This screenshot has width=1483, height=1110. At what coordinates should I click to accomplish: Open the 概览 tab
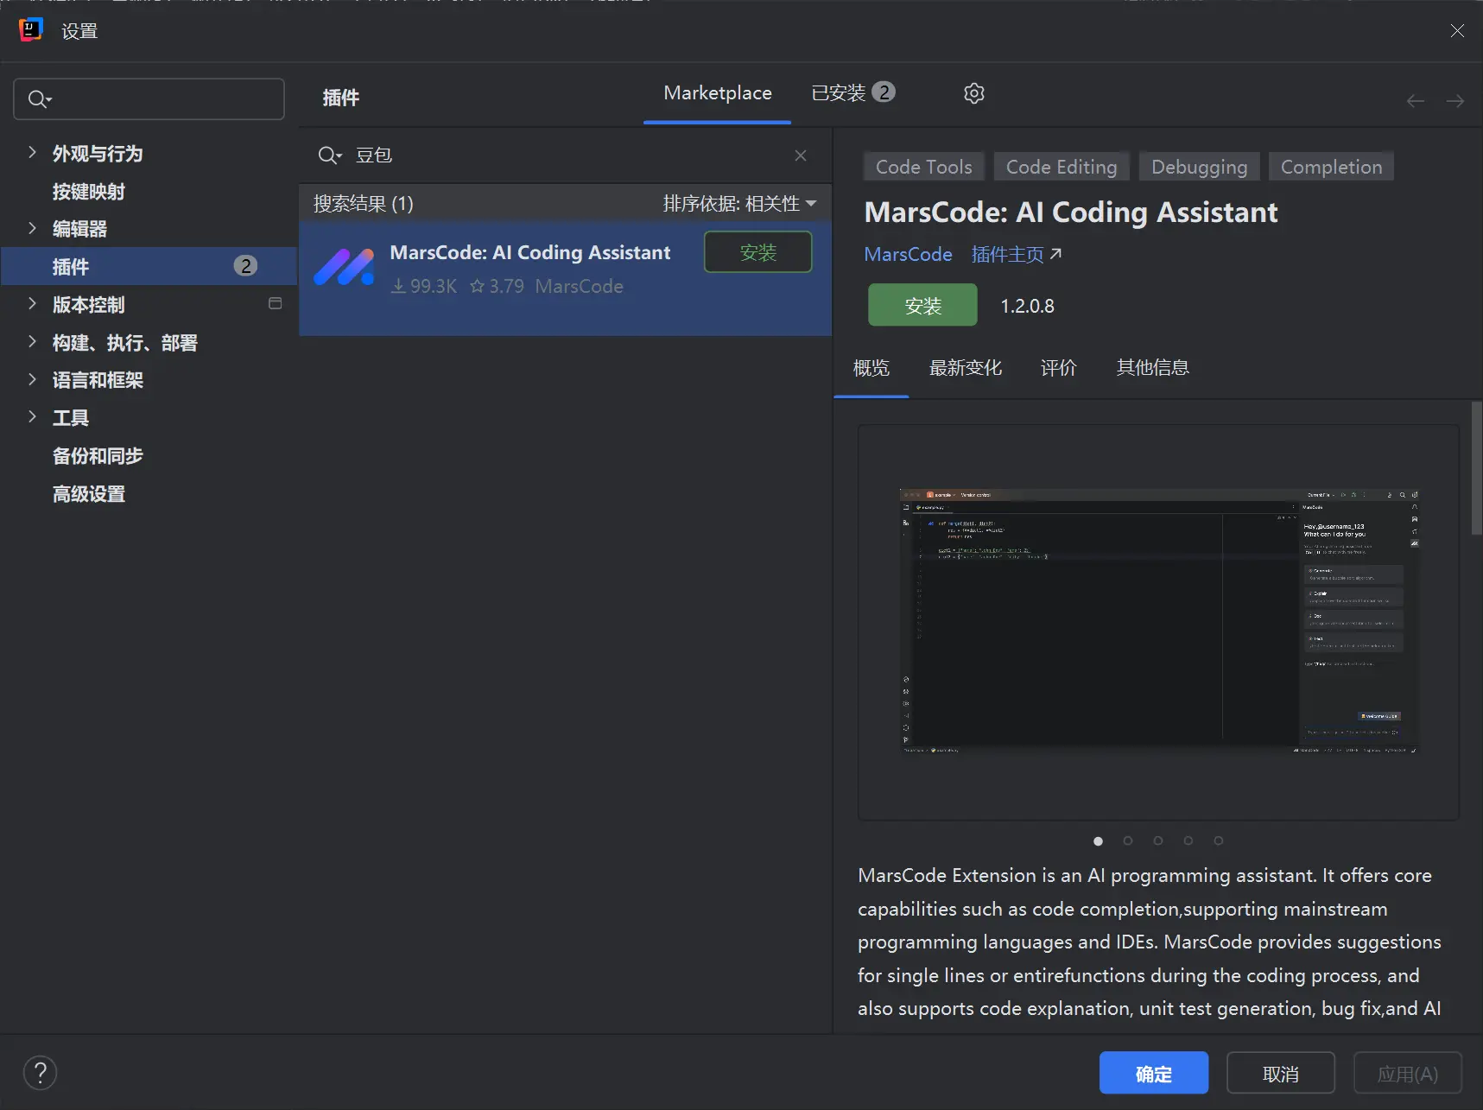[871, 368]
